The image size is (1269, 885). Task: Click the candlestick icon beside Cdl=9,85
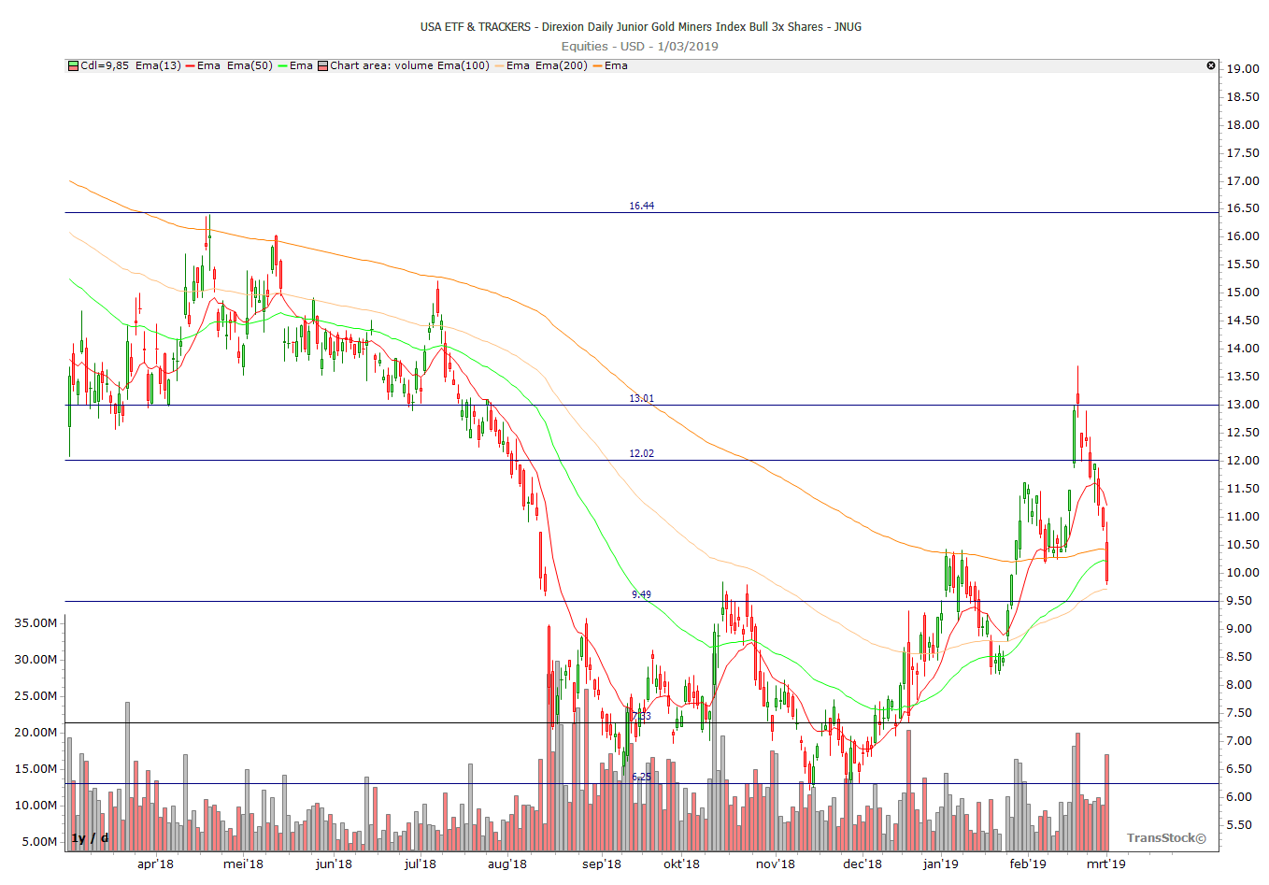[73, 65]
